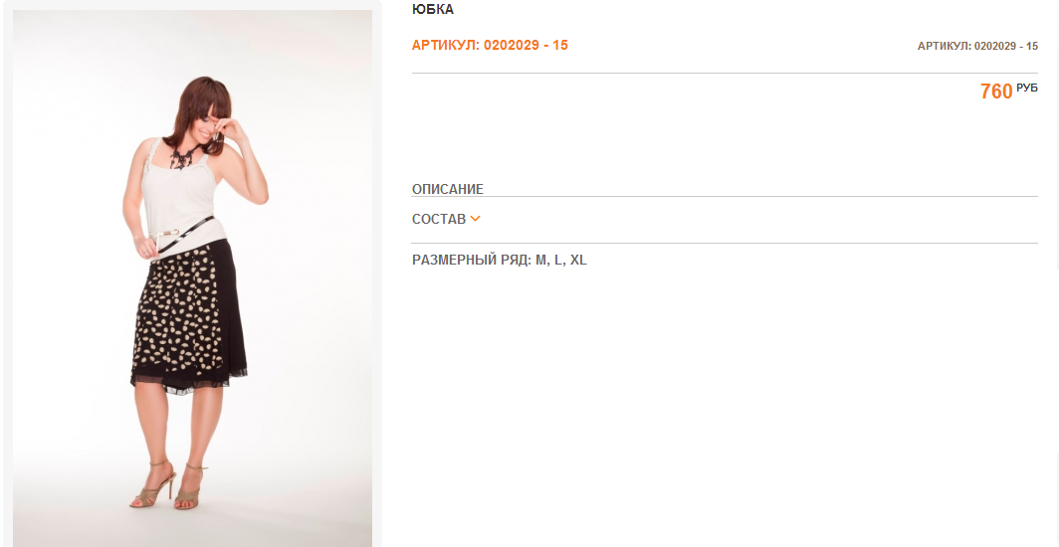Viewport: 1059px width, 547px height.
Task: Click the model's white top in photo
Action: [182, 199]
